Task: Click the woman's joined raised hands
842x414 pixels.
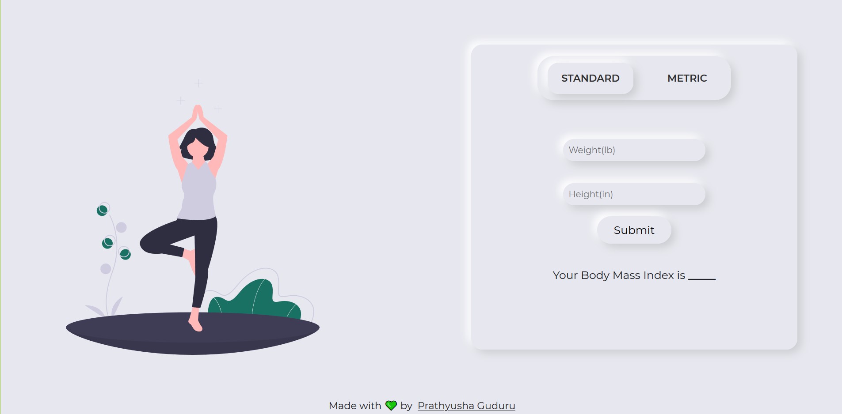Action: pos(198,113)
